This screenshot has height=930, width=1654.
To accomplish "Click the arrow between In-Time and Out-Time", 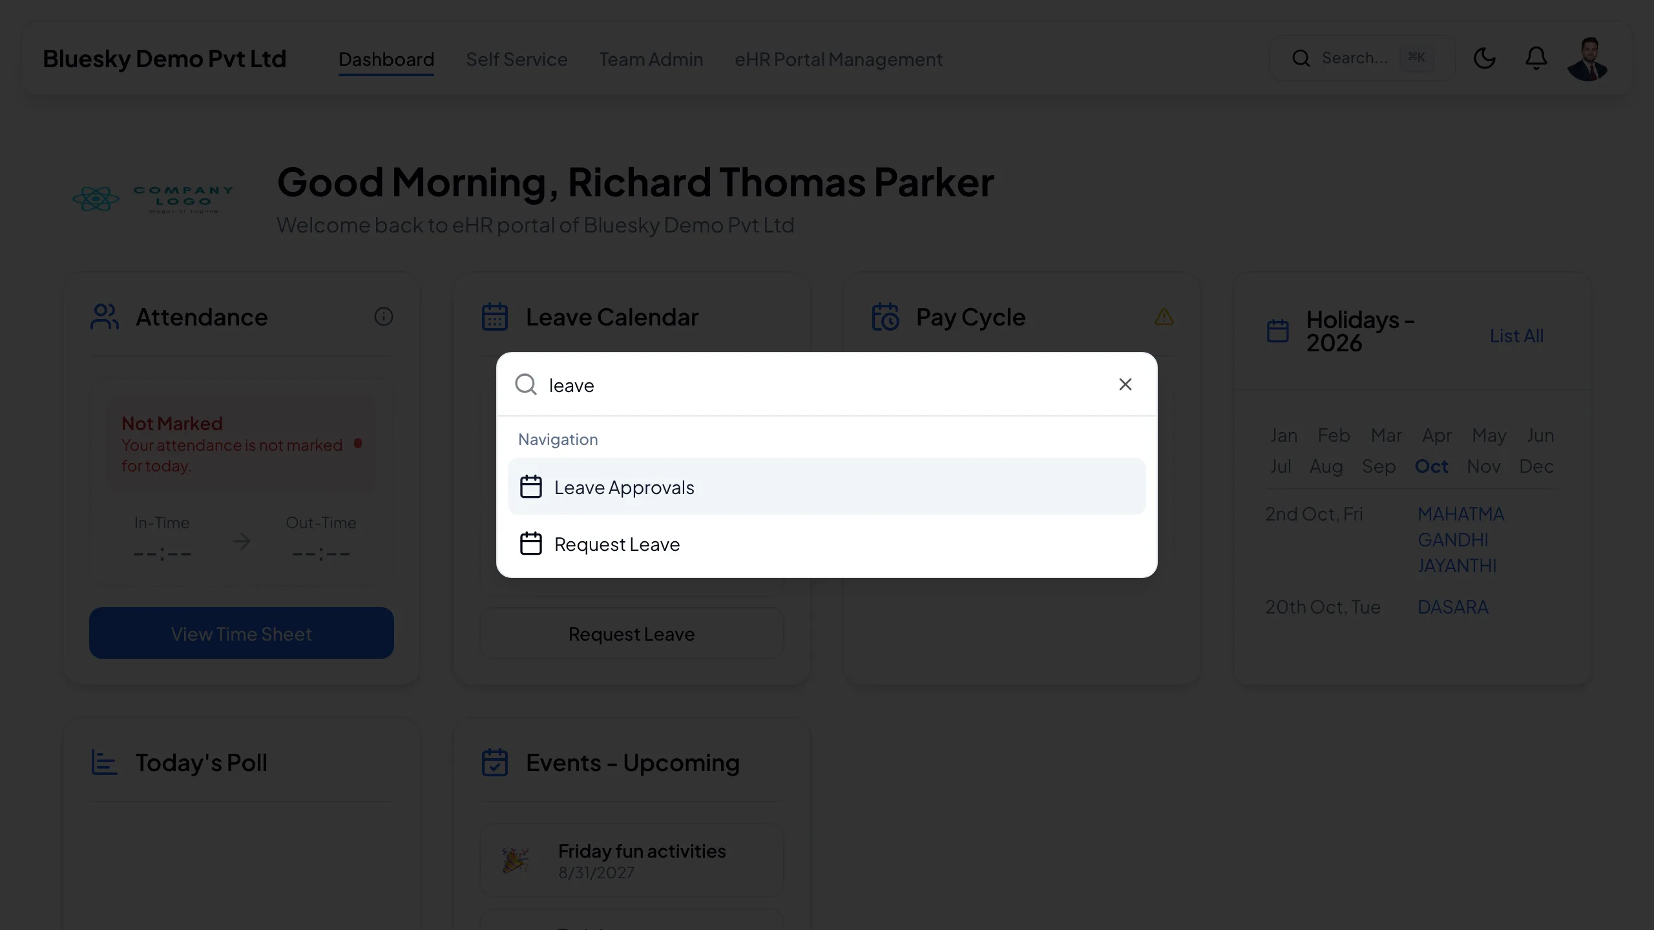I will [242, 541].
